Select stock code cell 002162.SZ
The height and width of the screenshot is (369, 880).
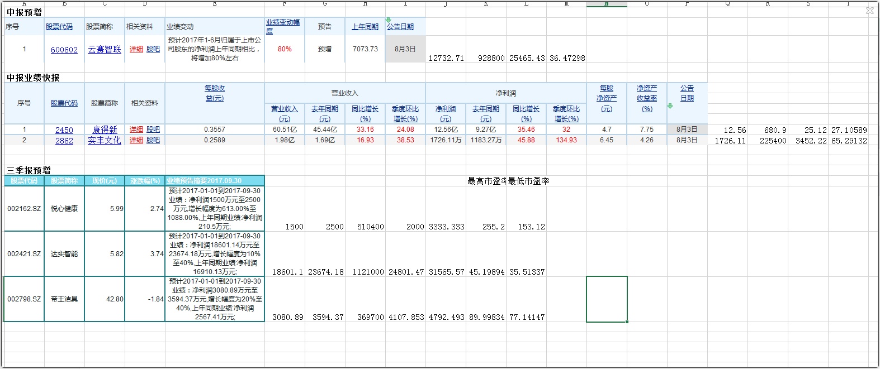pos(24,209)
